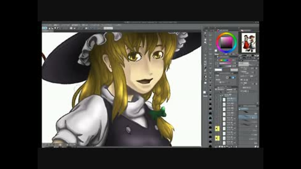Click the white drawing color square in tool palette

tap(205, 92)
